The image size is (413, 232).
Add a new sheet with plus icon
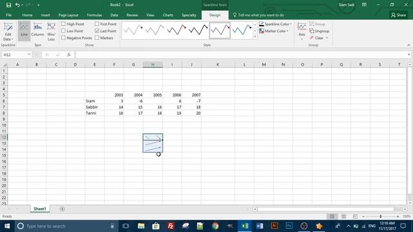tap(62, 209)
